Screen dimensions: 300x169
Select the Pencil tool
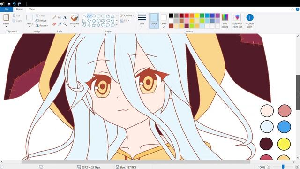pyautogui.click(x=54, y=18)
